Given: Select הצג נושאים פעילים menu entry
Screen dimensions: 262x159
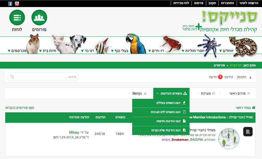Looking at the screenshot, I should pyautogui.click(x=161, y=103).
